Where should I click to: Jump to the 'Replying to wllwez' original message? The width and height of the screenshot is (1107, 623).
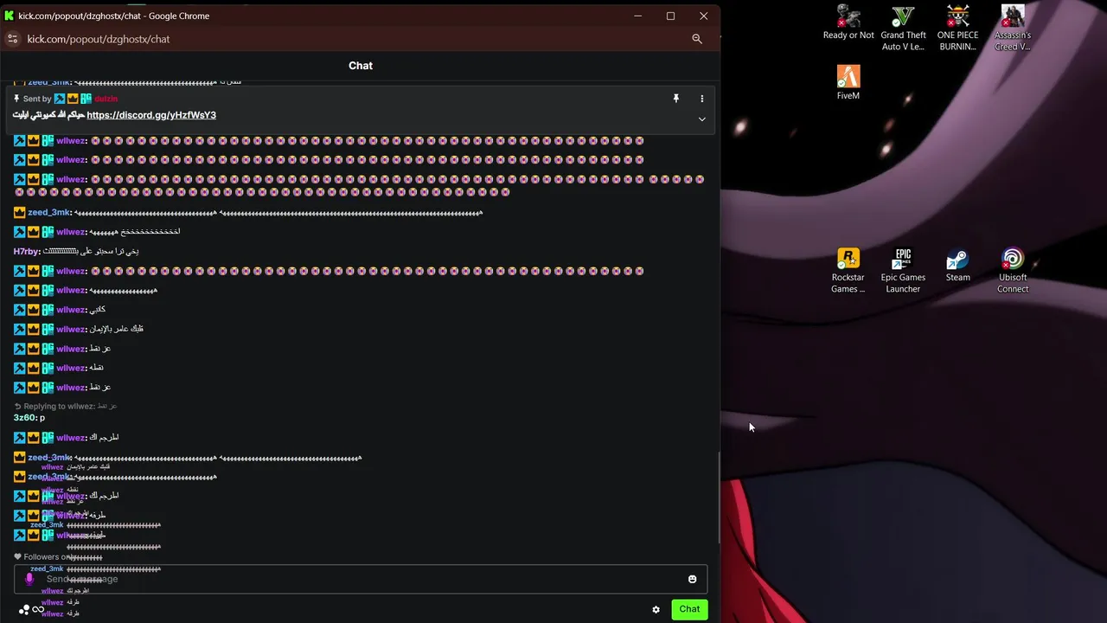point(66,406)
